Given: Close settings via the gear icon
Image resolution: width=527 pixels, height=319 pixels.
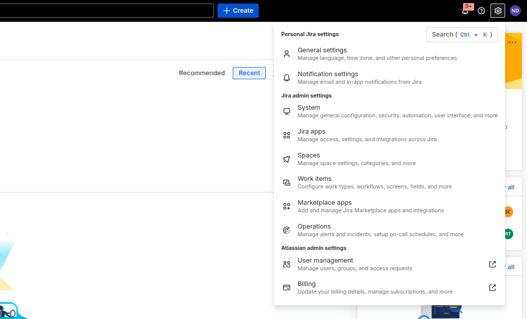Looking at the screenshot, I should (498, 11).
